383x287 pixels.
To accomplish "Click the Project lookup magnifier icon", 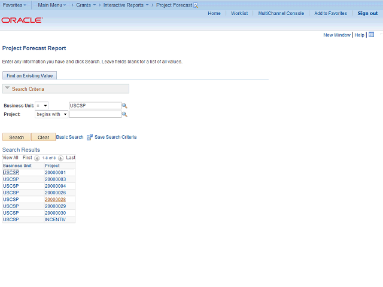I will (x=124, y=114).
